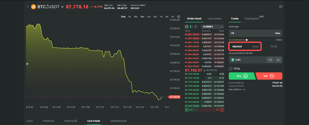309x125 pixels.
Task: Open History(5) tab
Action: pyautogui.click(x=71, y=121)
